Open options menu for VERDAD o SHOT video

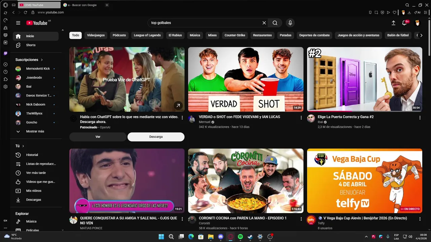click(x=301, y=118)
